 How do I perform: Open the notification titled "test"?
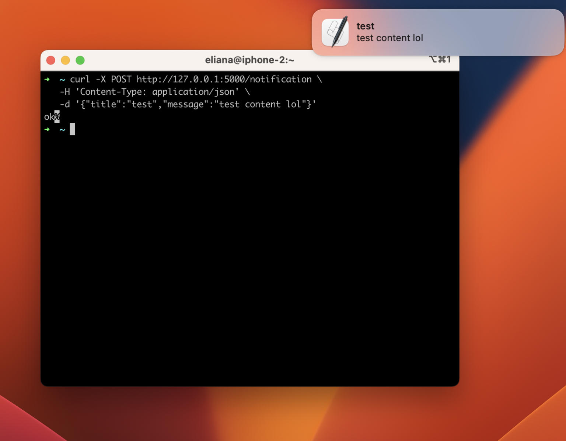(365, 26)
